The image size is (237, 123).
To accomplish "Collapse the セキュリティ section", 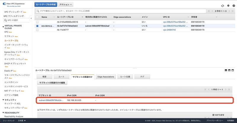I will click(x=3, y=100).
